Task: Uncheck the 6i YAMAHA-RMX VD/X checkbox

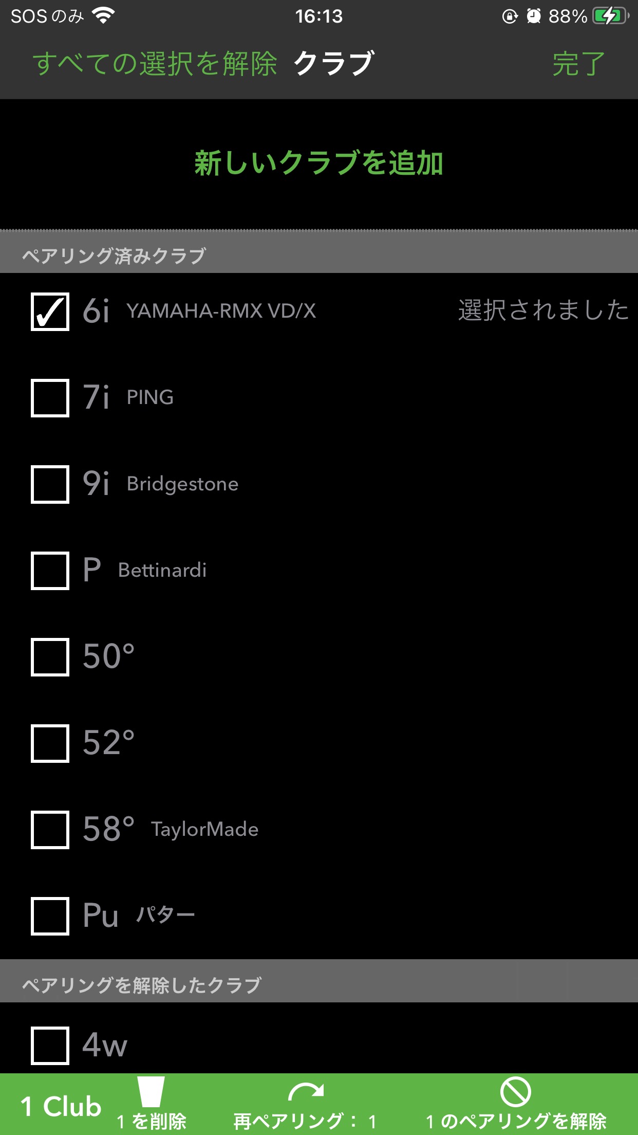Action: [50, 312]
